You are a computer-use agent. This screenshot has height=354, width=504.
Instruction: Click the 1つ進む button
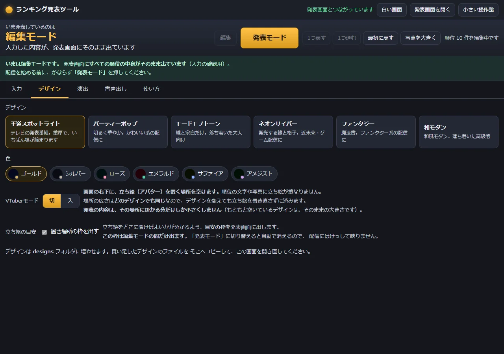click(347, 38)
